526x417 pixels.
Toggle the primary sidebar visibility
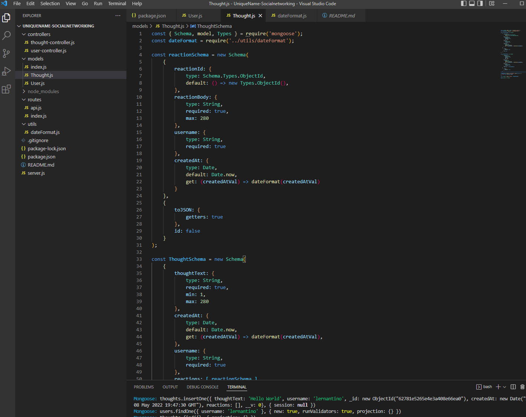[x=463, y=3]
